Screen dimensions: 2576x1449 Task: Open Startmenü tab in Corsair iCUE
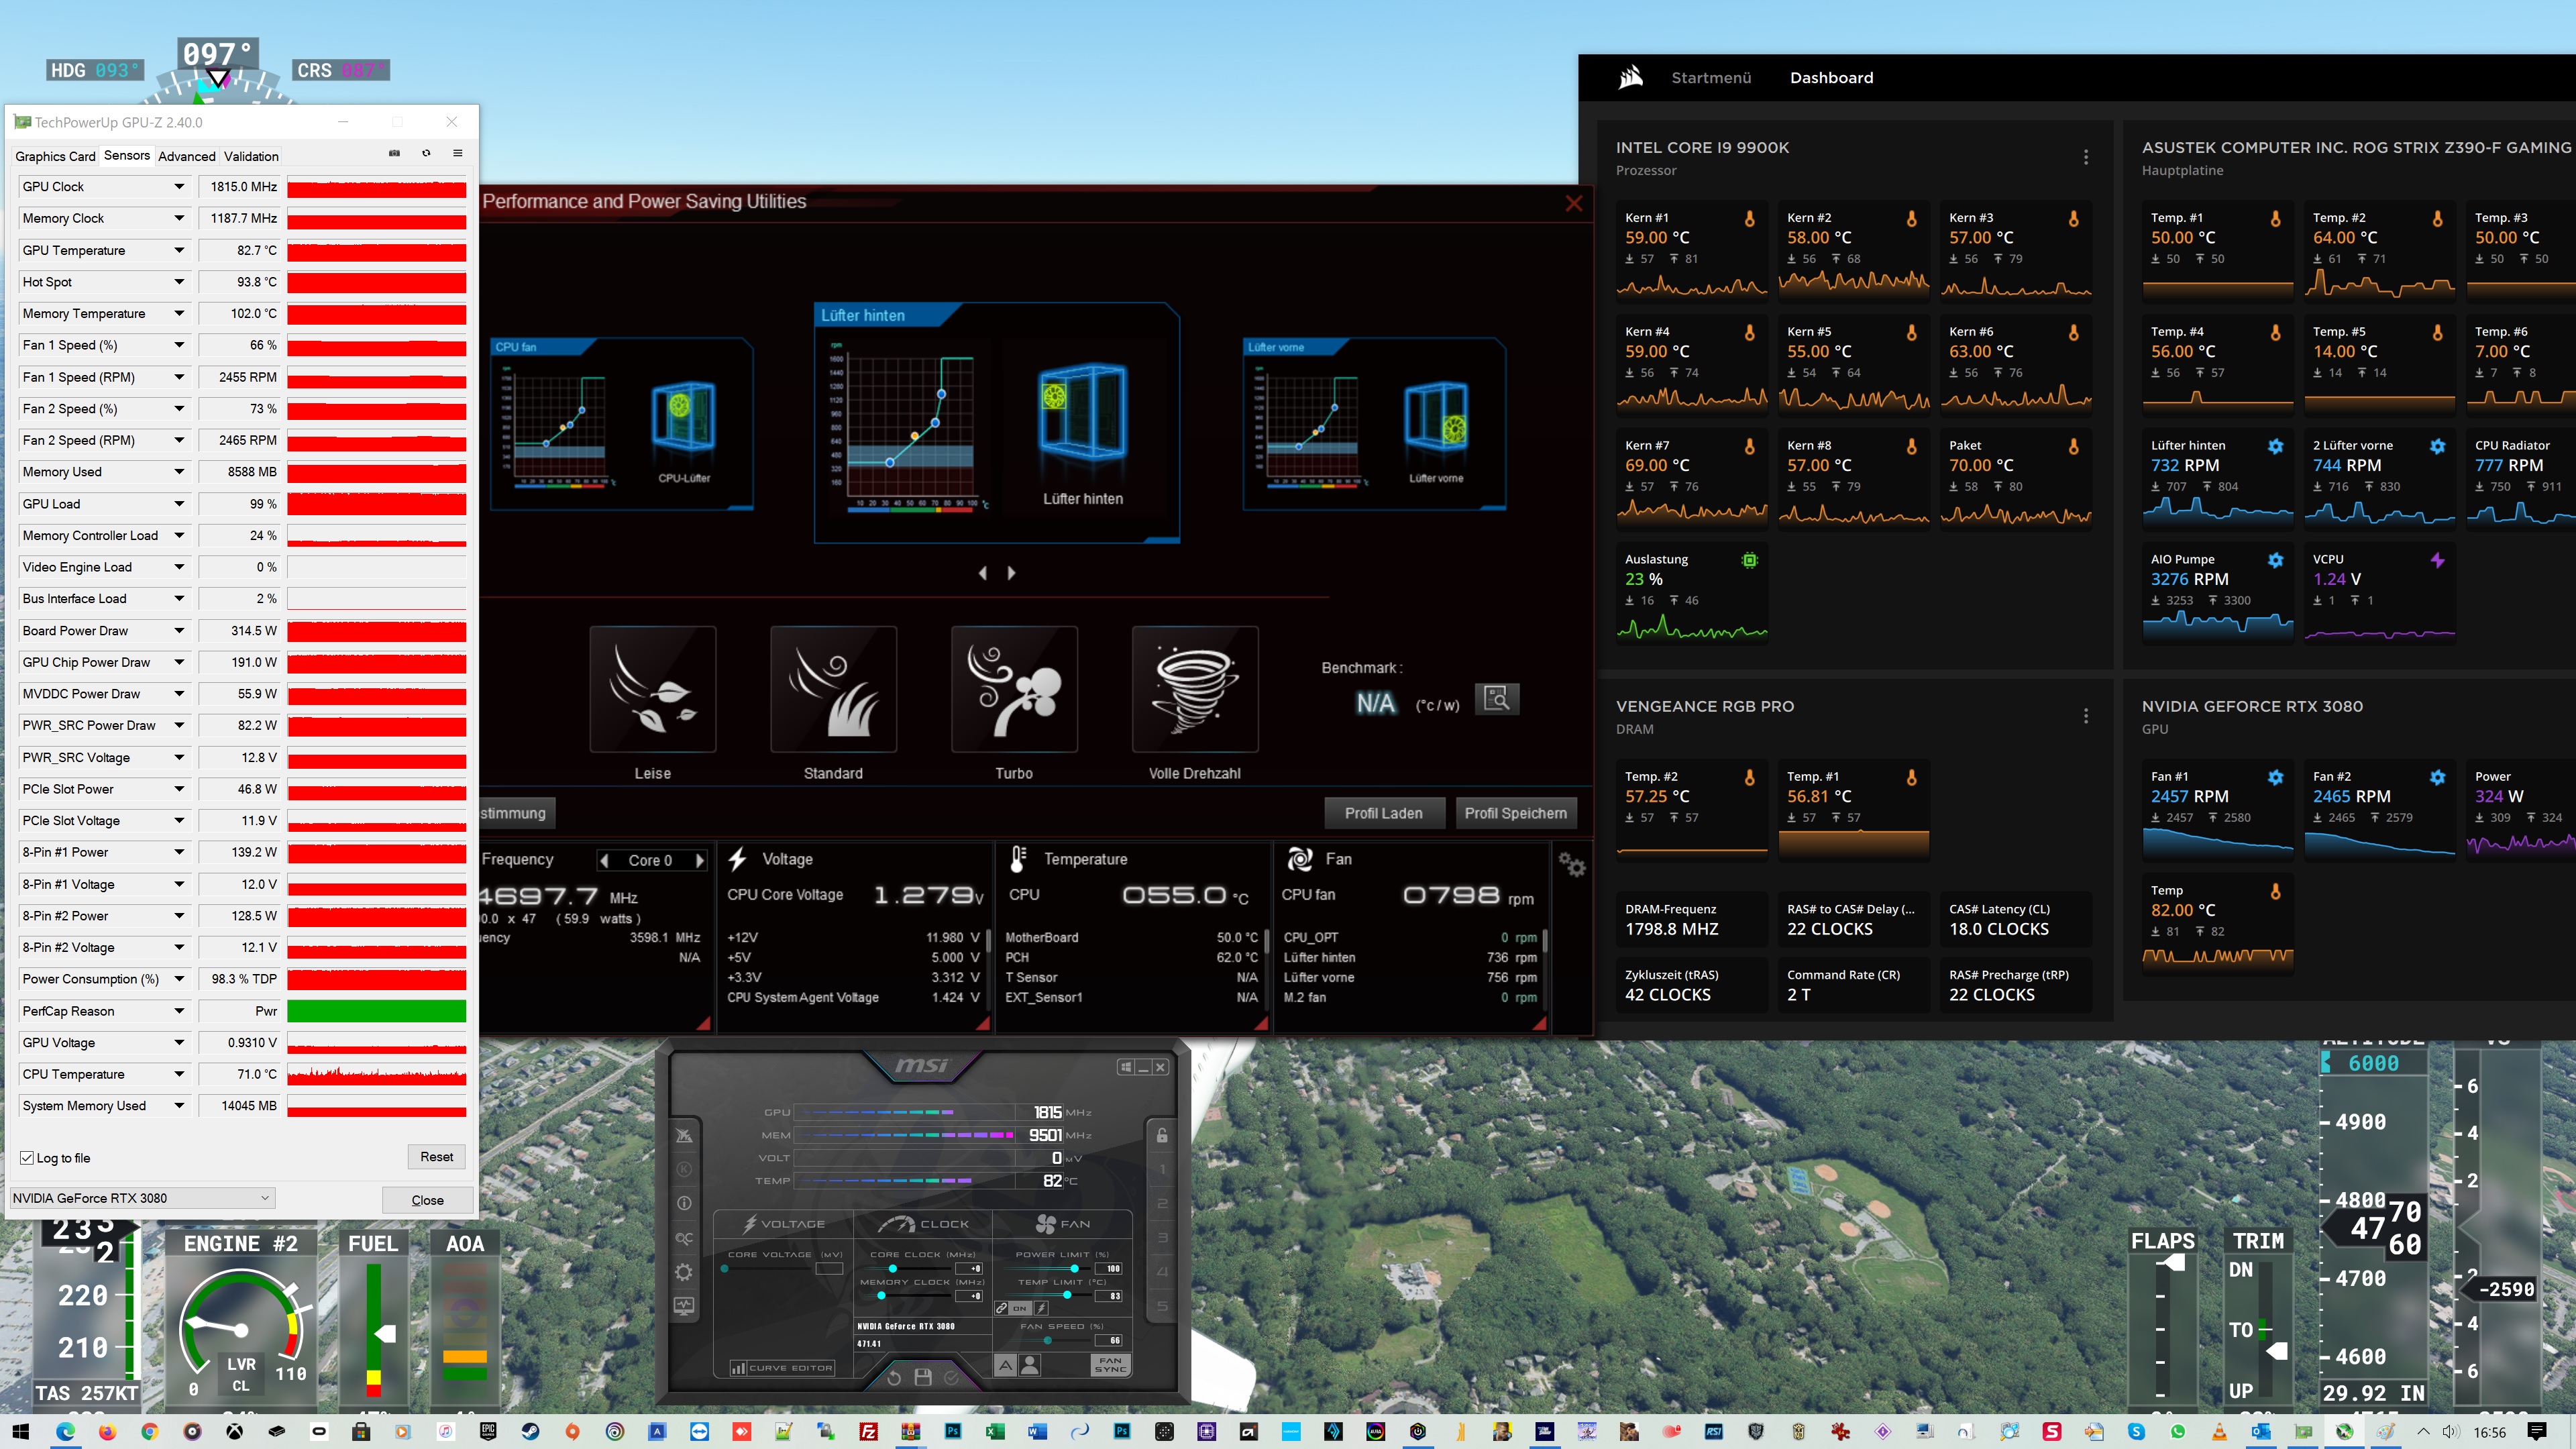[1711, 77]
